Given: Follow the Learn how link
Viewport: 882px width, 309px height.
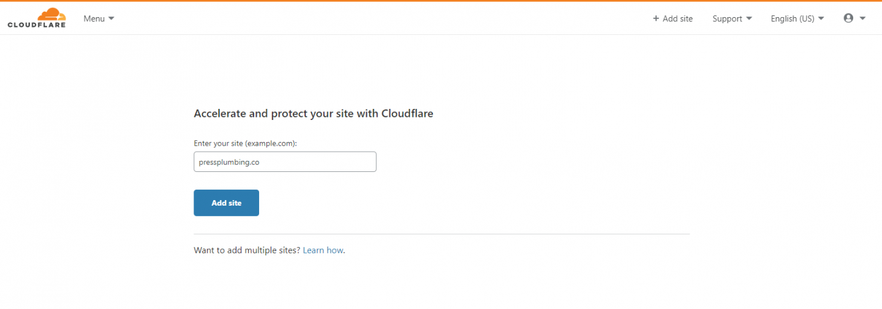Looking at the screenshot, I should (x=323, y=250).
